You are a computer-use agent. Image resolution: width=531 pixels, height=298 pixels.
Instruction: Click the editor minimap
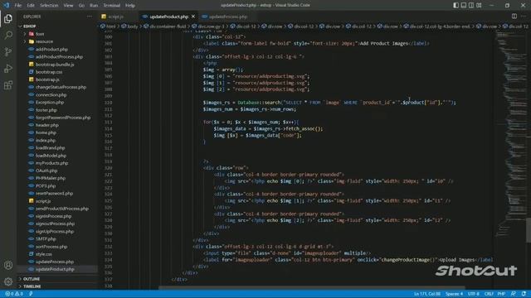510,135
